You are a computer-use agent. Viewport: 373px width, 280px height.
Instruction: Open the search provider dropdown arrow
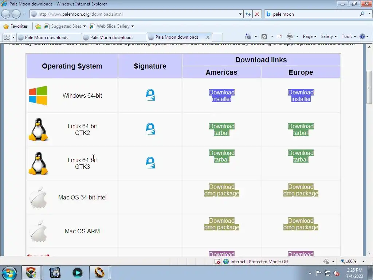coord(369,14)
